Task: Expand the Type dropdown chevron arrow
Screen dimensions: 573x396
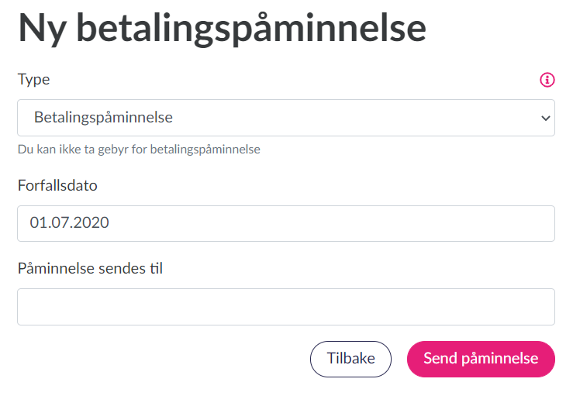Action: [545, 119]
